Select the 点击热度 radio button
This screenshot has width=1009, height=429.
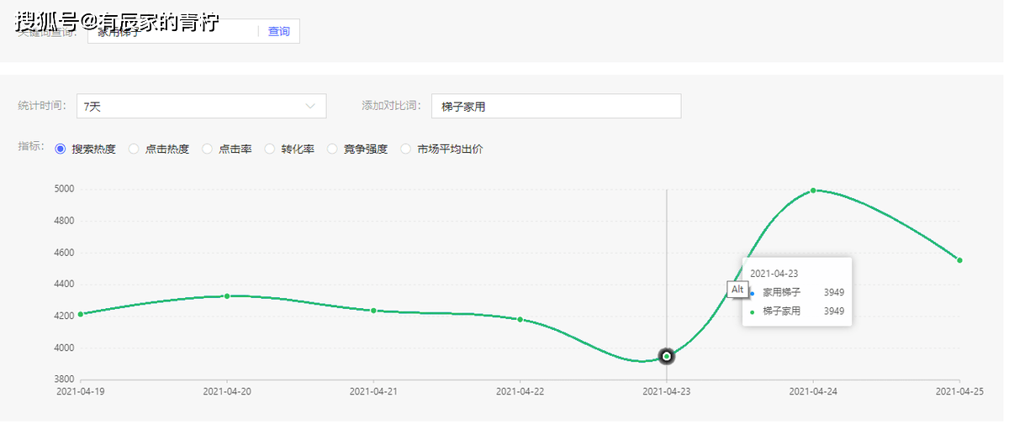point(134,149)
